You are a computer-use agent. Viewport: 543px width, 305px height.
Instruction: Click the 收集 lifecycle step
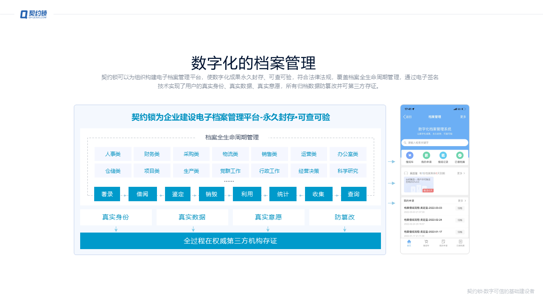click(319, 194)
